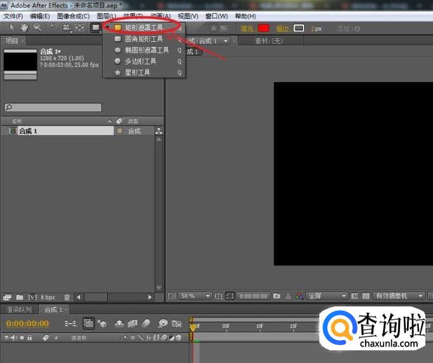Click the auto-keyframe graph icon in timeline
The image size is (433, 363).
[177, 323]
